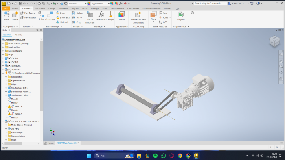The image size is (285, 160).
Task: Switch to the Design ribbon tab
Action: click(52, 9)
